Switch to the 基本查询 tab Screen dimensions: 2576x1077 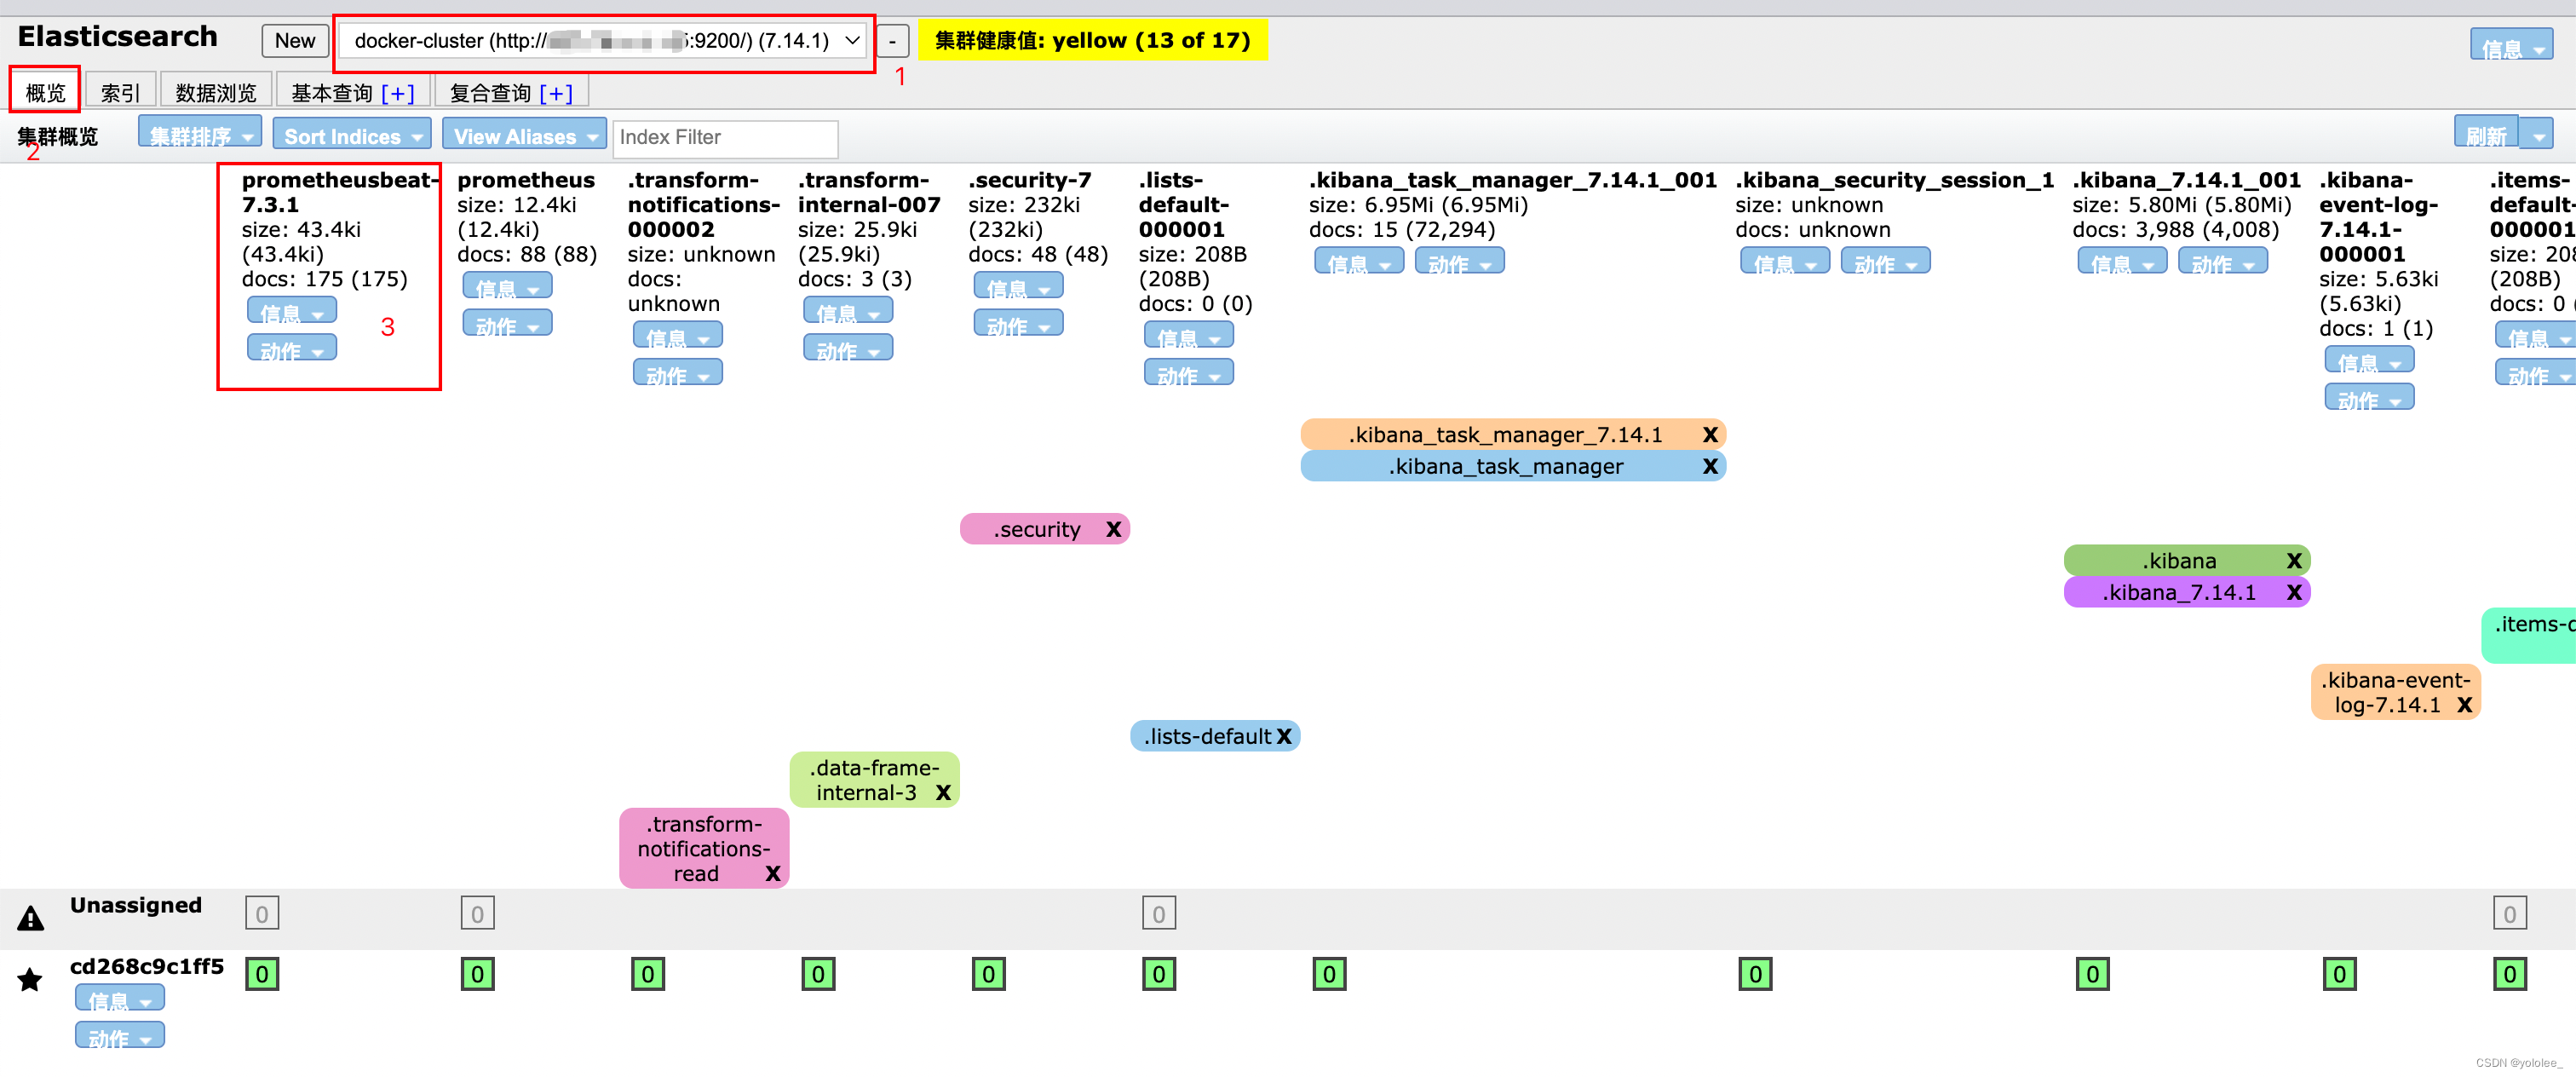pos(331,93)
